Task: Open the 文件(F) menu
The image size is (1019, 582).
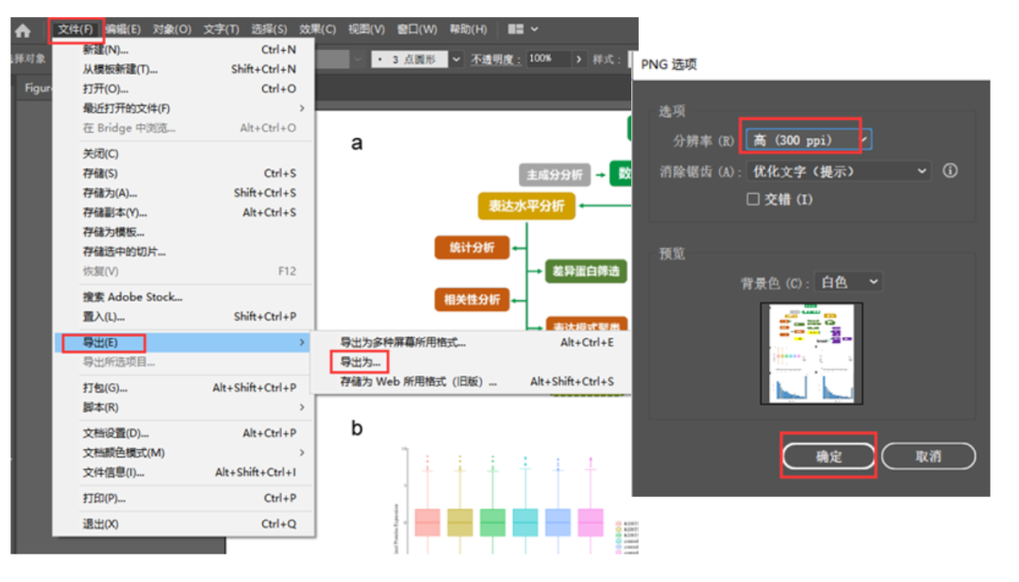Action: 75,30
